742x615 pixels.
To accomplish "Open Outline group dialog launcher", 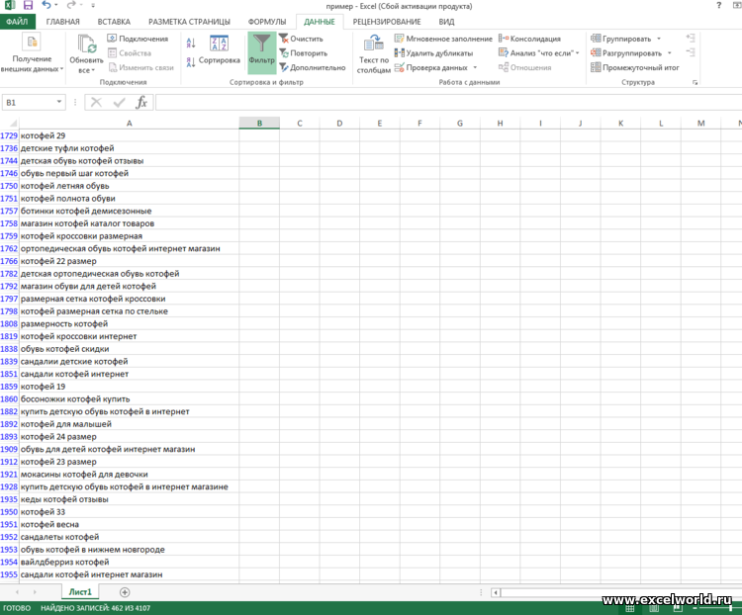I will (x=695, y=82).
